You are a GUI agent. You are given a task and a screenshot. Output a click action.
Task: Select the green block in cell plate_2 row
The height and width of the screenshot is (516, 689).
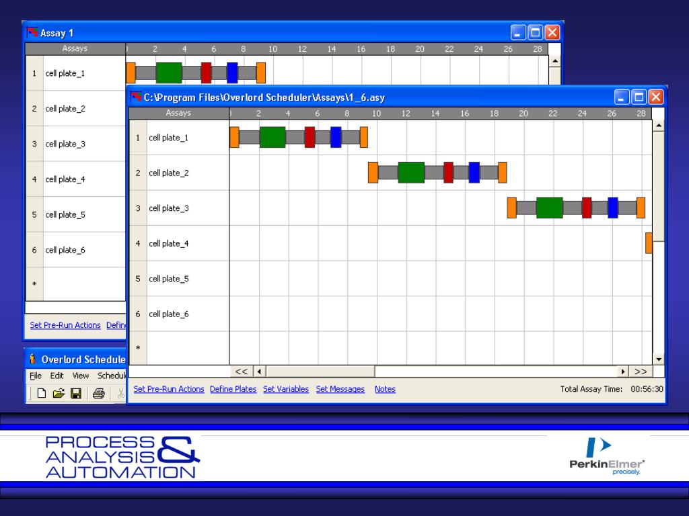(411, 172)
